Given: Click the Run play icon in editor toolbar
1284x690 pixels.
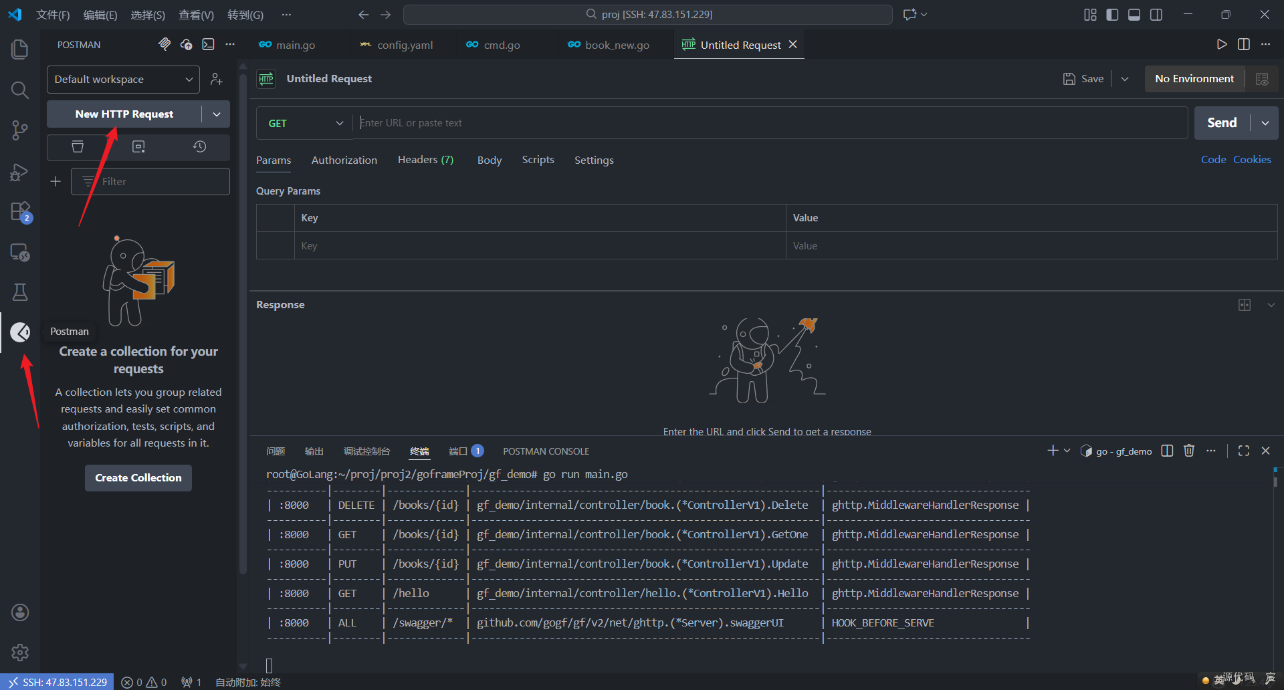Looking at the screenshot, I should coord(1222,44).
